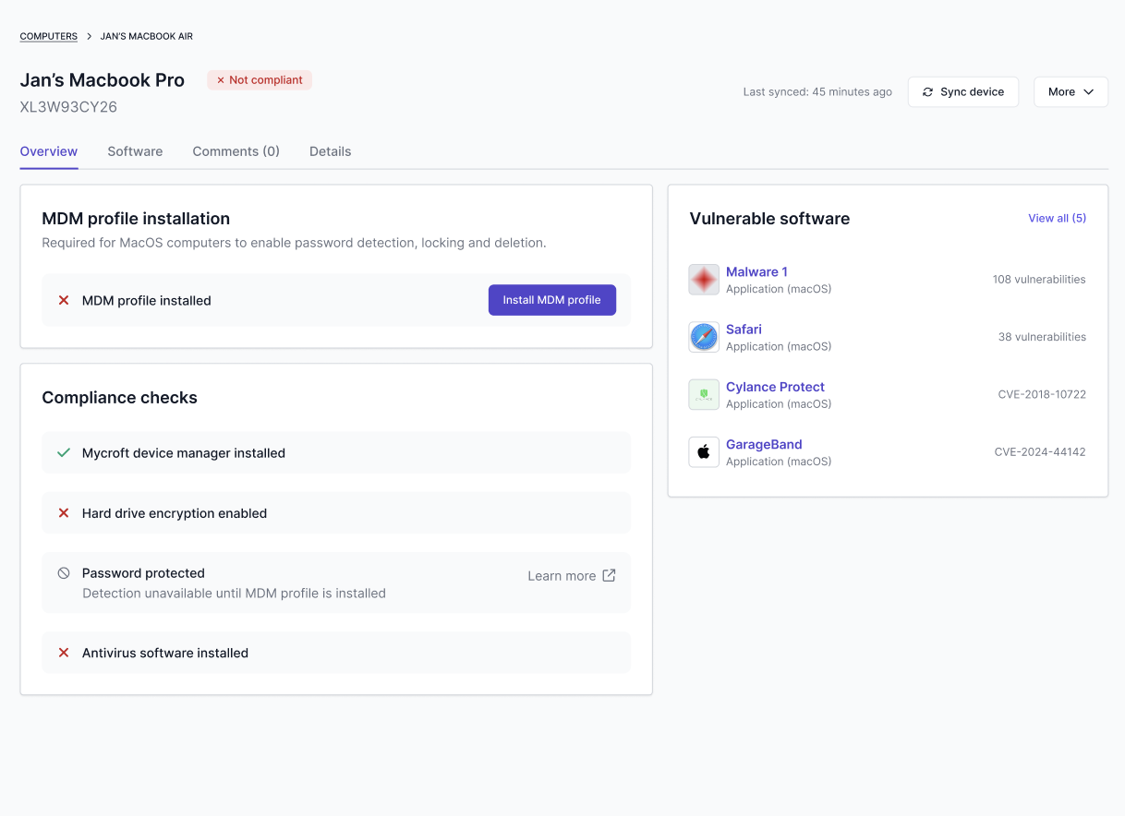
Task: Open the Cylance Protect software link
Action: pyautogui.click(x=775, y=387)
